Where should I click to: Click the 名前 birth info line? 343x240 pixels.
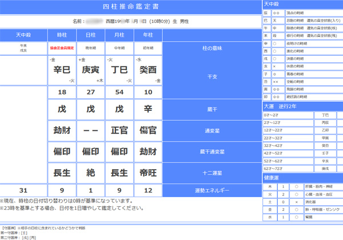click(x=130, y=21)
